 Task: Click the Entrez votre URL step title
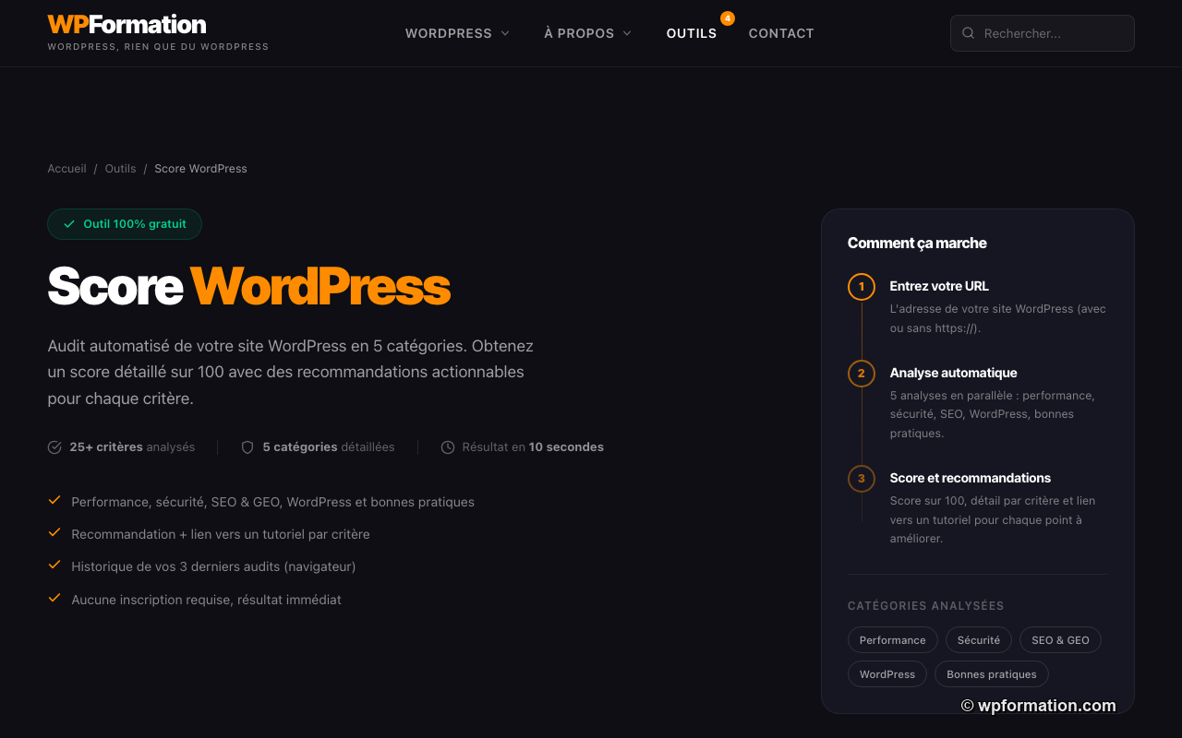click(x=939, y=286)
